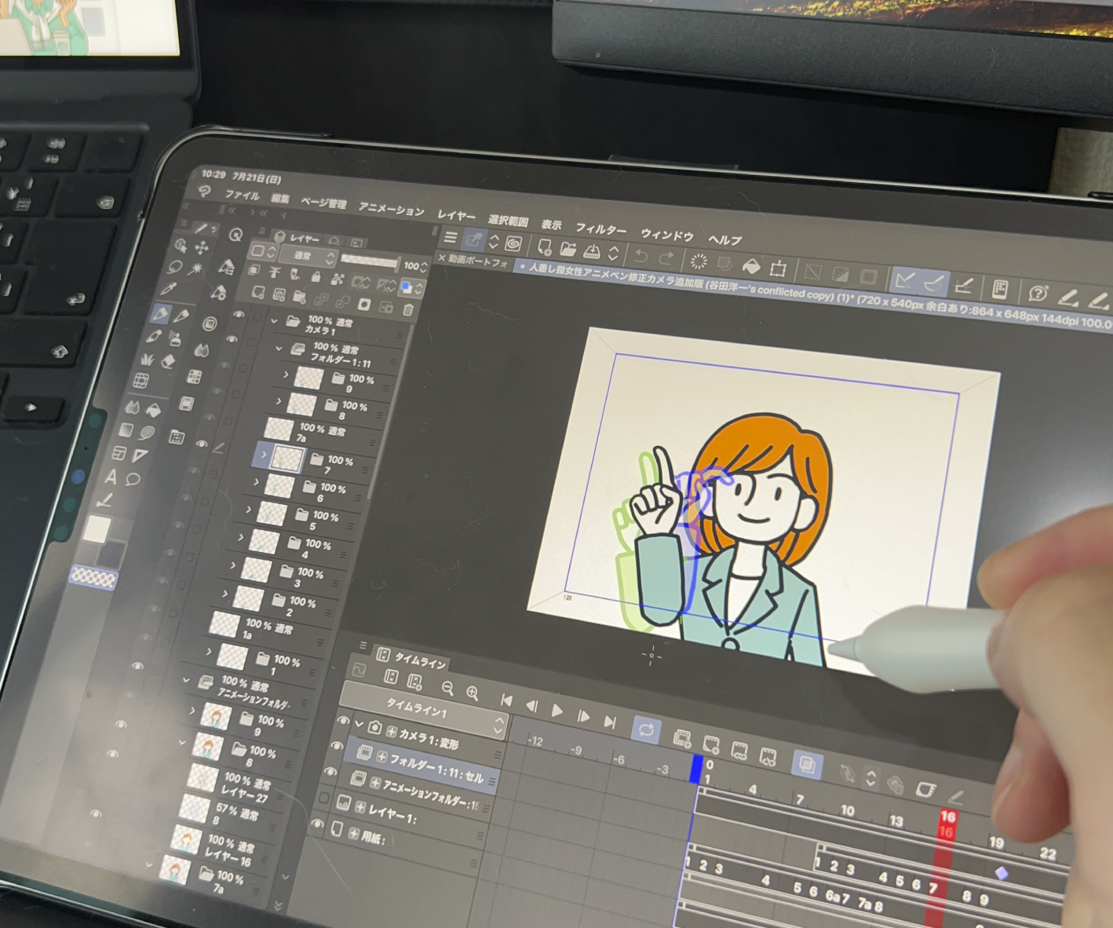Select the Decoration grass brush tool
The image size is (1113, 928).
146,359
